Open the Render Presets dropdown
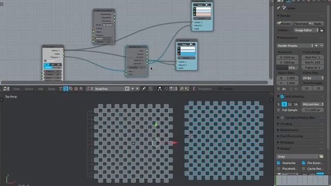331x186 pixels. pos(295,46)
